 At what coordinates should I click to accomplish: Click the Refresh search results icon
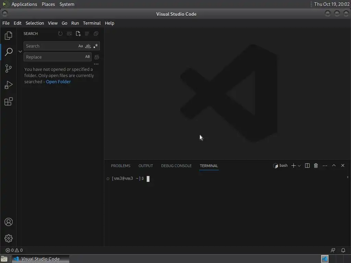click(x=60, y=34)
